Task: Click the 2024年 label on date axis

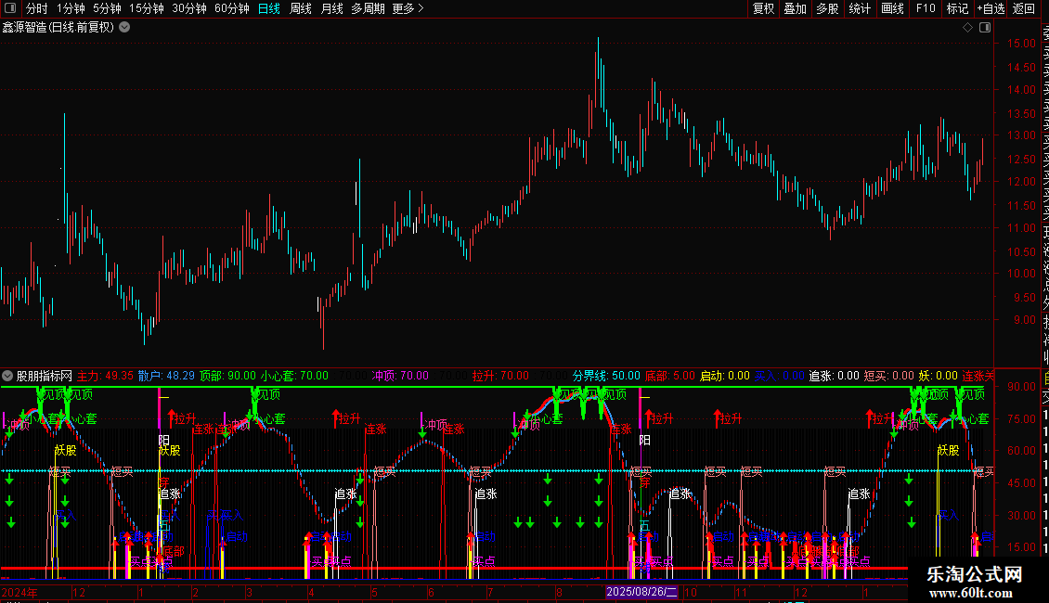Action: pos(19,592)
